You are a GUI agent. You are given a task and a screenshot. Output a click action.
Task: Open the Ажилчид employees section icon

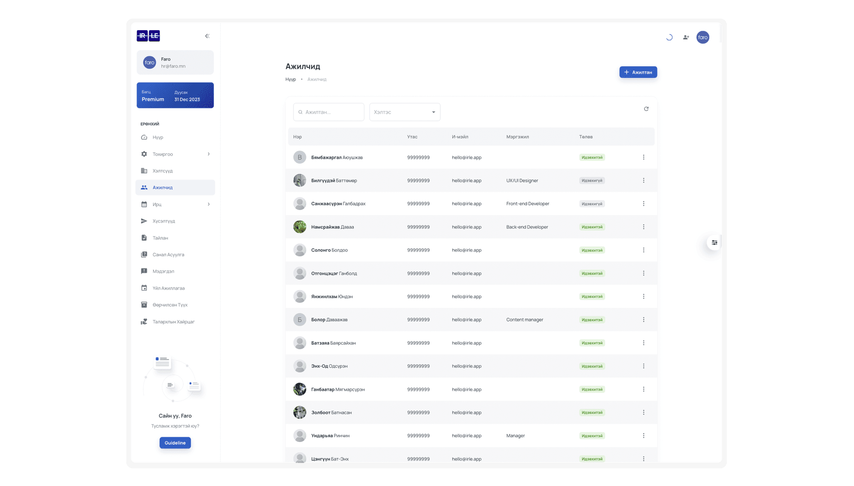pos(144,187)
